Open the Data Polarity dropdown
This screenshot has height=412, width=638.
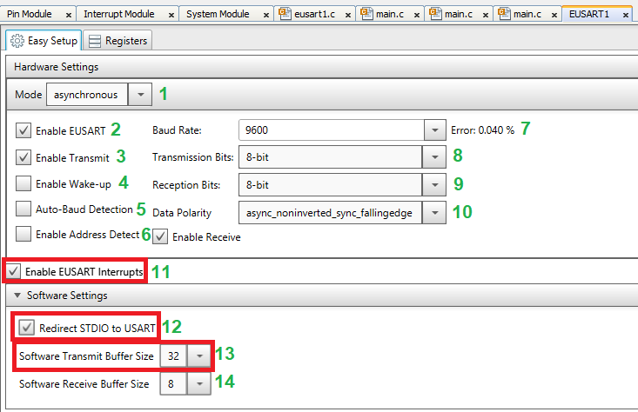tap(434, 212)
